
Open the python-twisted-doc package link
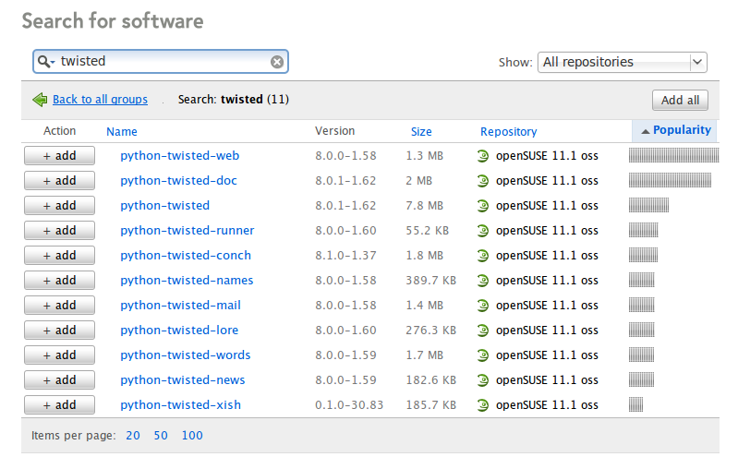(178, 181)
